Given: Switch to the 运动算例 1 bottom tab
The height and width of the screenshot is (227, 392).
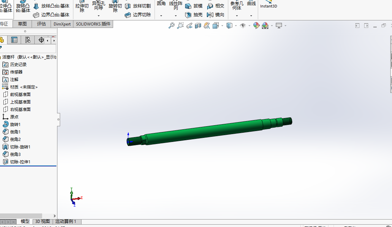Looking at the screenshot, I should pyautogui.click(x=66, y=222).
